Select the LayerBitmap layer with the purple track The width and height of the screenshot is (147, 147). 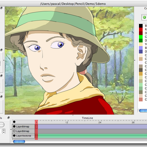coord(23,126)
